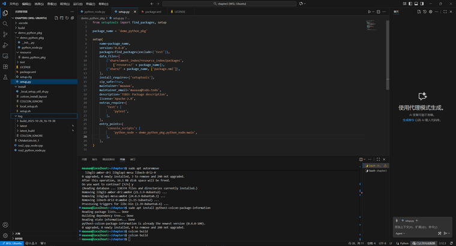Click the title bar command search box
This screenshot has height=246, width=456.
coord(229,4)
